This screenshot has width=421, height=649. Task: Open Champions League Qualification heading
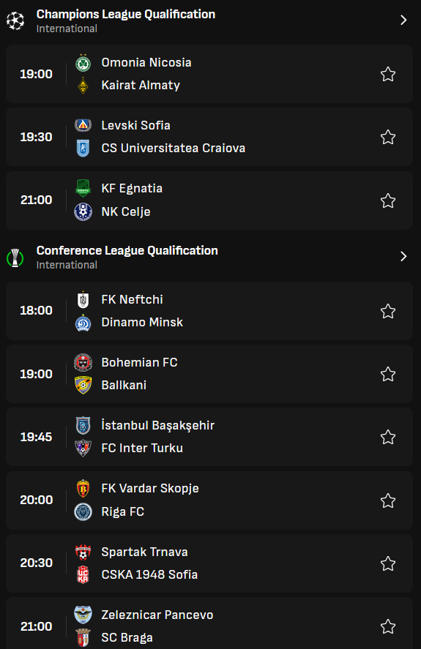(126, 15)
